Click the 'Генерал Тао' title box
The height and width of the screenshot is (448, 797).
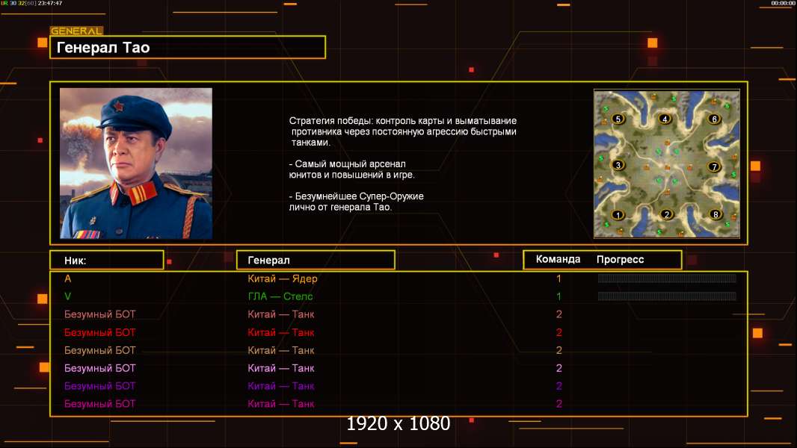pos(188,47)
